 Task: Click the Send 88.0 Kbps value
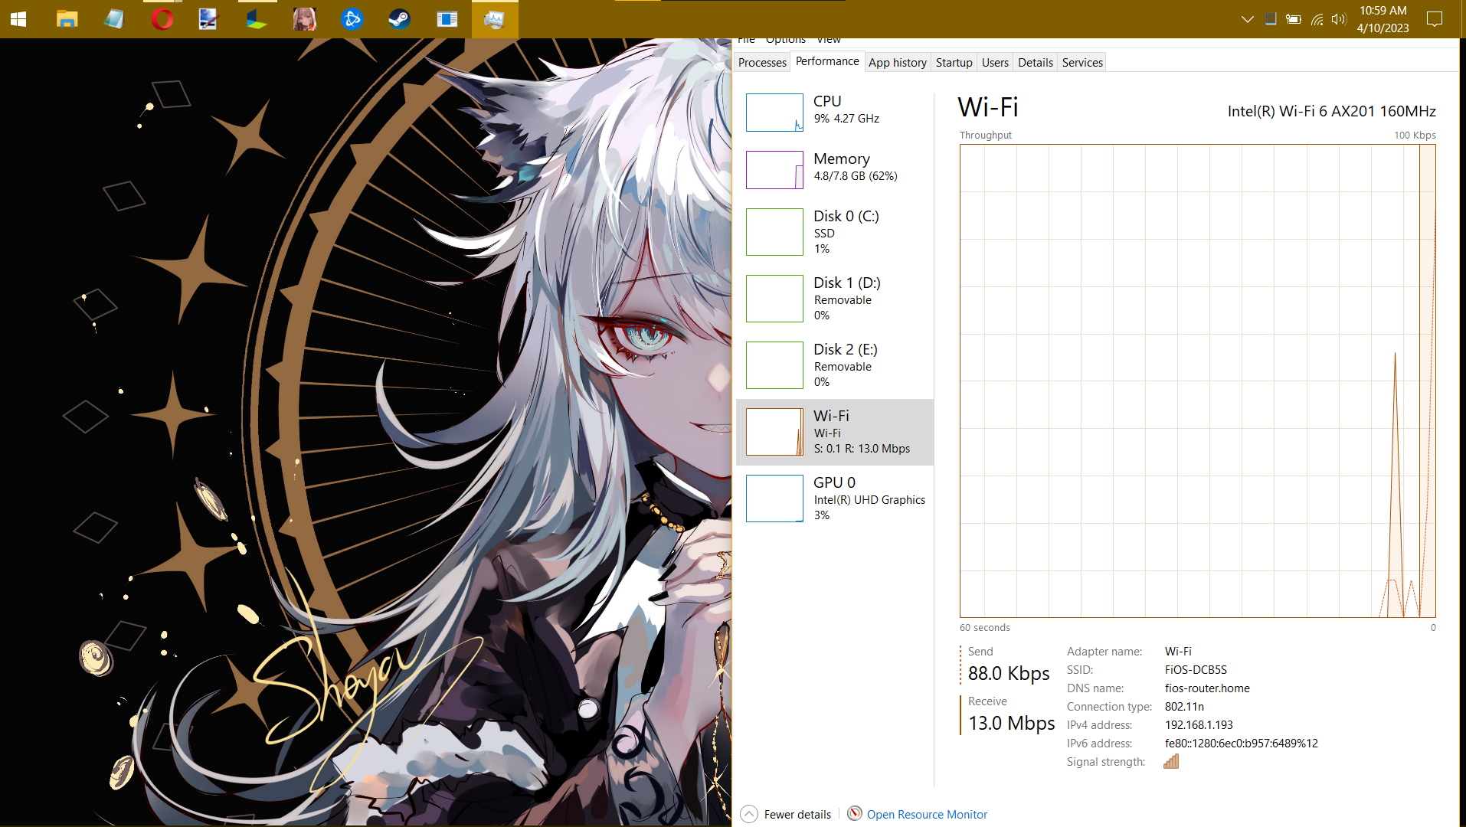pyautogui.click(x=1009, y=673)
